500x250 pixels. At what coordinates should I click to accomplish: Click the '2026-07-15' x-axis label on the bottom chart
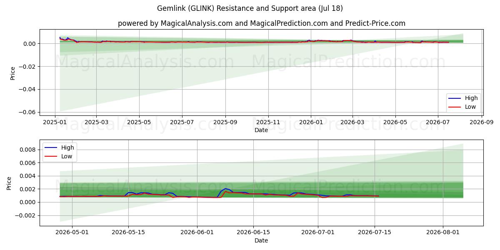(375, 233)
